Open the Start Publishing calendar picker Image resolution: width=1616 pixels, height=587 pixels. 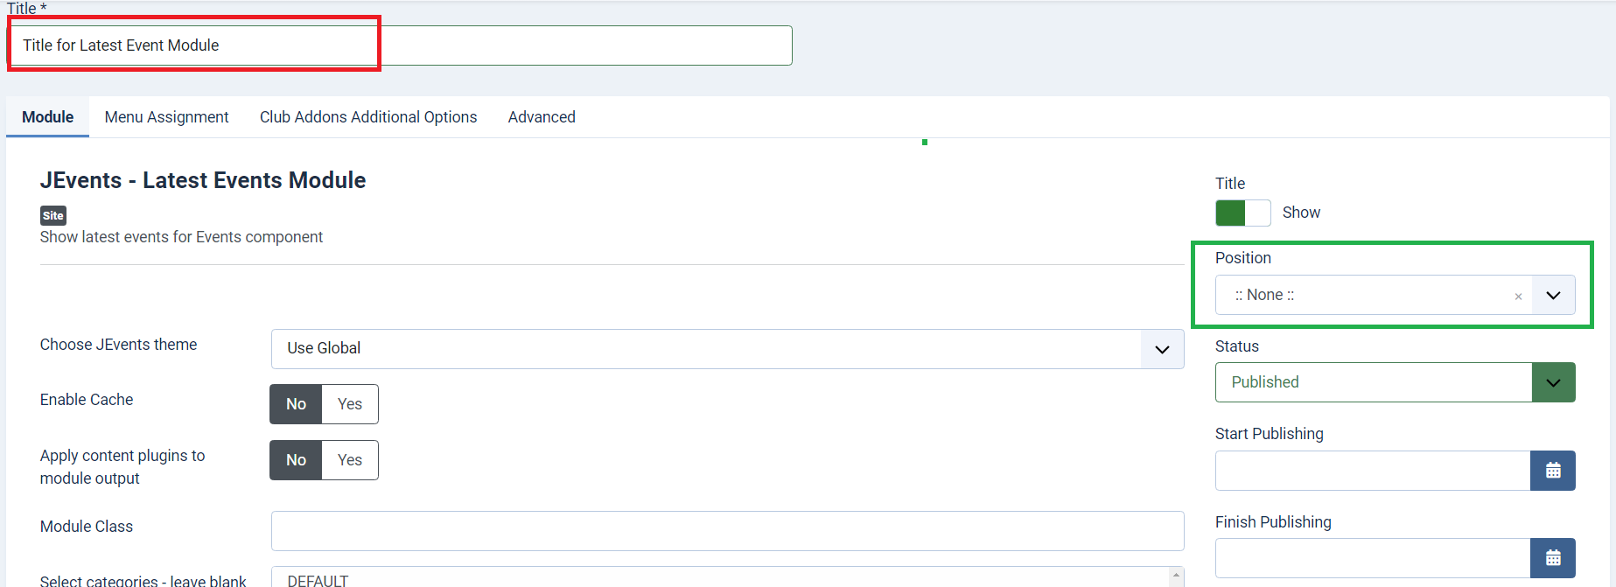click(1553, 471)
